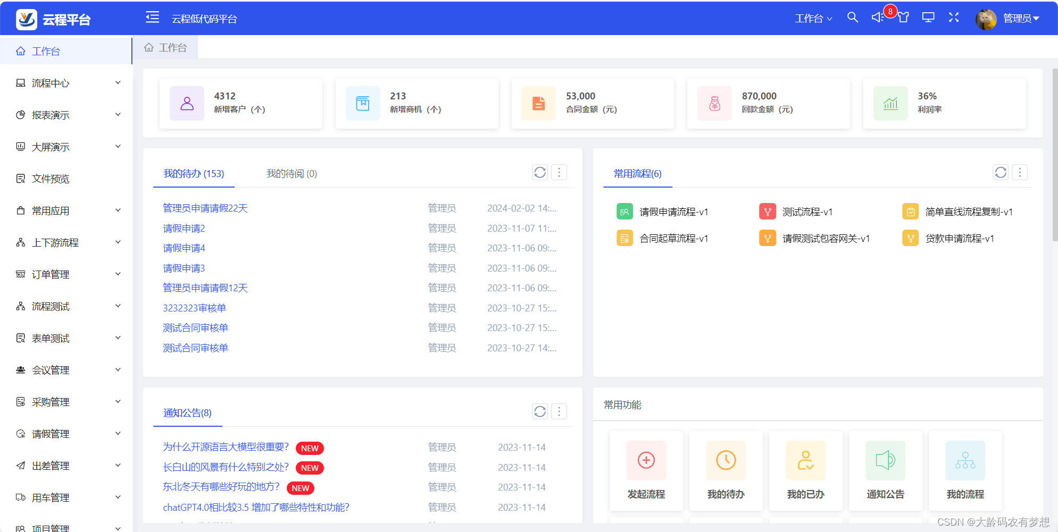The width and height of the screenshot is (1058, 532).
Task: Refresh the 通知公告 panel
Action: pyautogui.click(x=540, y=411)
